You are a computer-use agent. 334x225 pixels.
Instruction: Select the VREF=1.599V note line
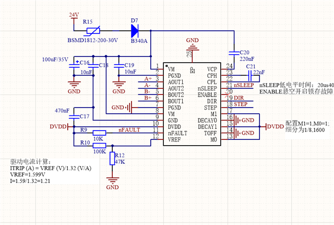click(28, 174)
